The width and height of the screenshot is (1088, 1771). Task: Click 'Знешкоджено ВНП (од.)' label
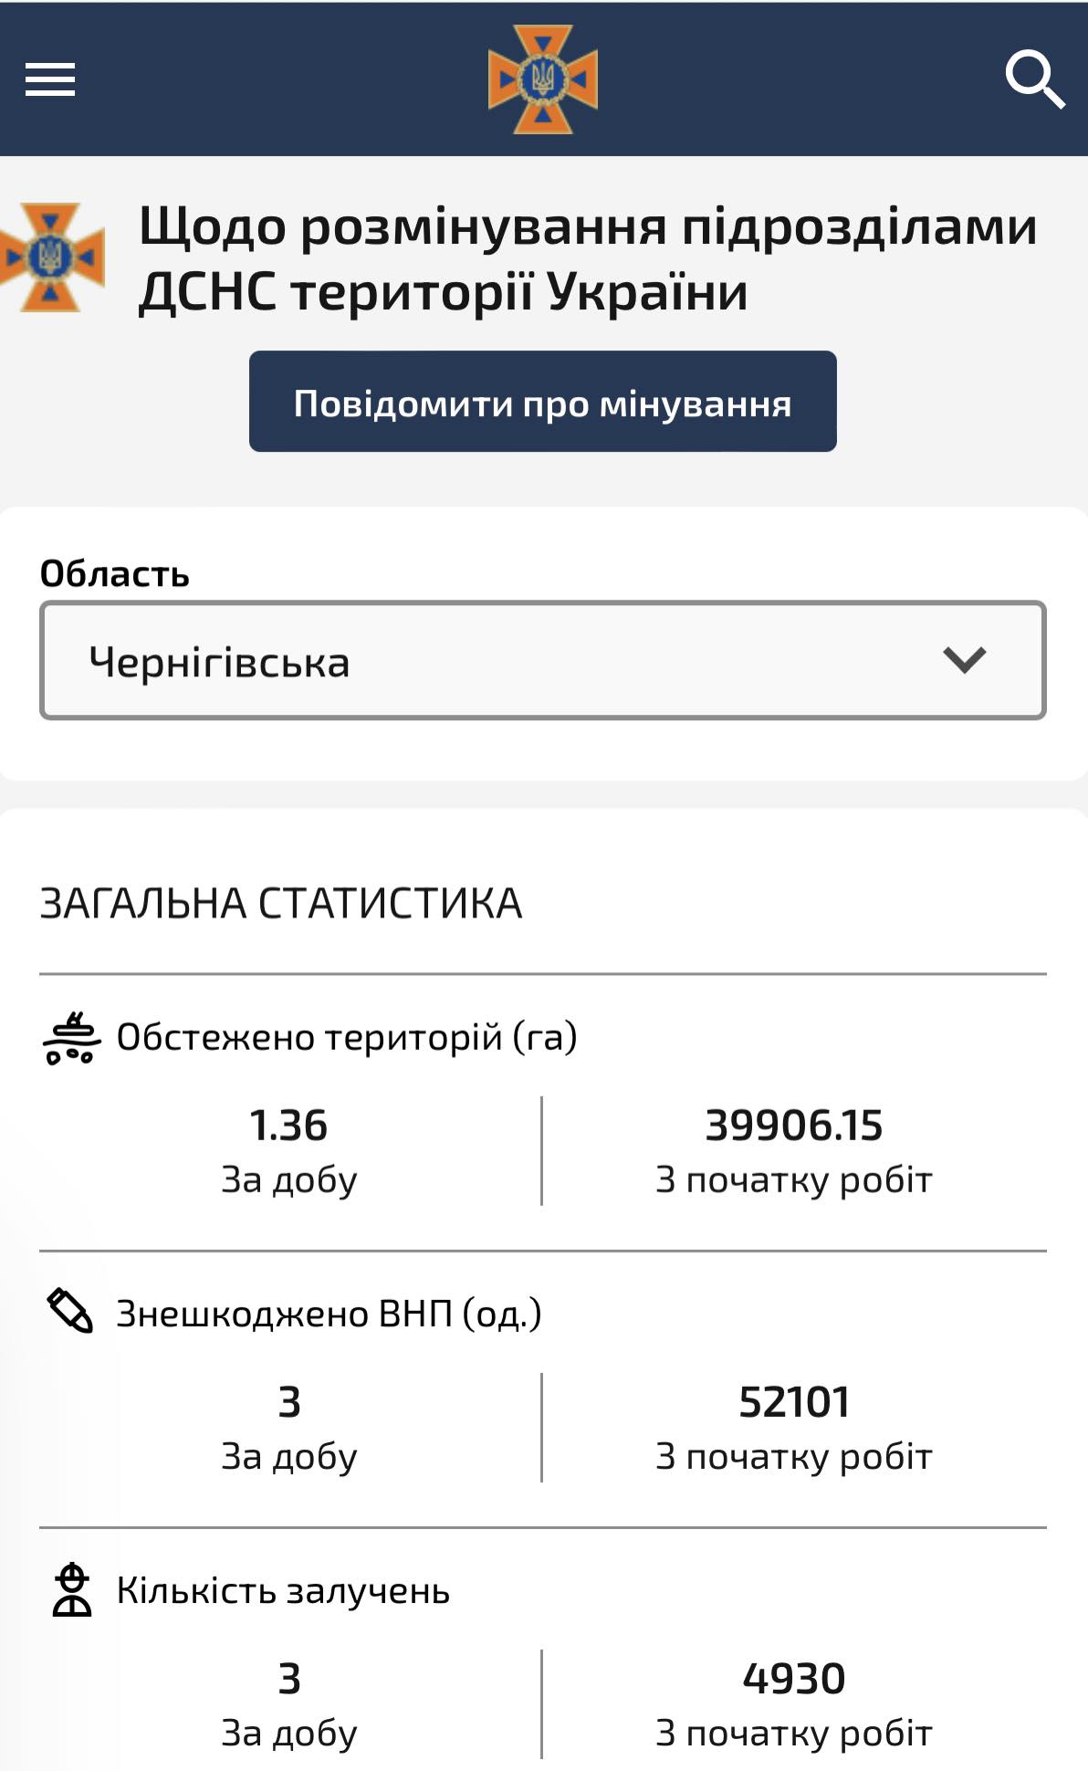point(329,1315)
